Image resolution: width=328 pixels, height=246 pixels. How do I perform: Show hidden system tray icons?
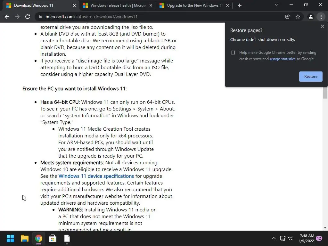(274, 238)
